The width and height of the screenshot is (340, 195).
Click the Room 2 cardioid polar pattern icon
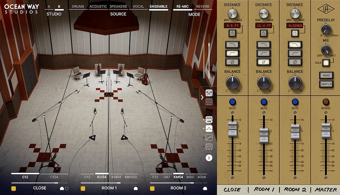pos(205,188)
